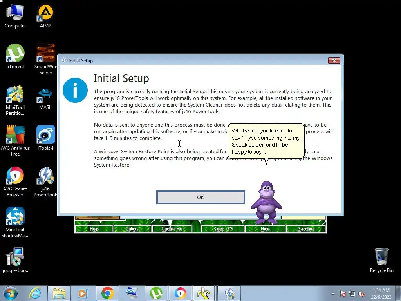Hide BonziBuddy with the Hide button
Viewport: 401px width, 301px height.
coord(265,229)
